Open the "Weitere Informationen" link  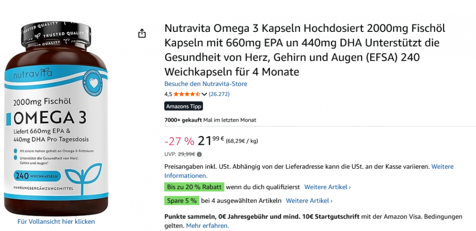tap(309, 171)
